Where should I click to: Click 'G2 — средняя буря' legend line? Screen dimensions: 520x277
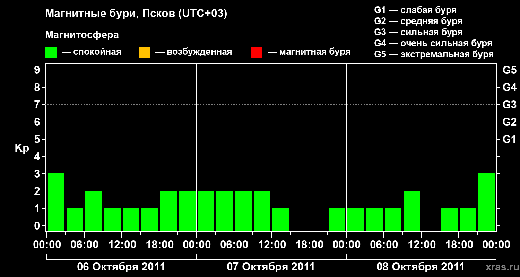(418, 21)
